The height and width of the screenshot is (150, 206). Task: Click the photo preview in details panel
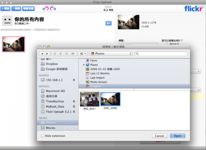coord(128,22)
